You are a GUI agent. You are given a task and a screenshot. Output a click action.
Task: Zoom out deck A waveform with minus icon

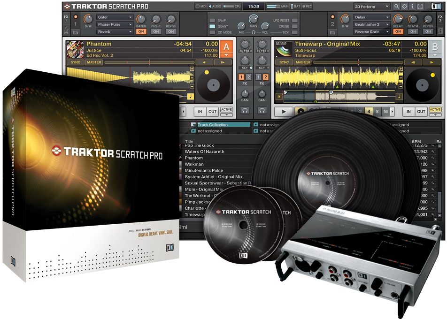[192, 86]
